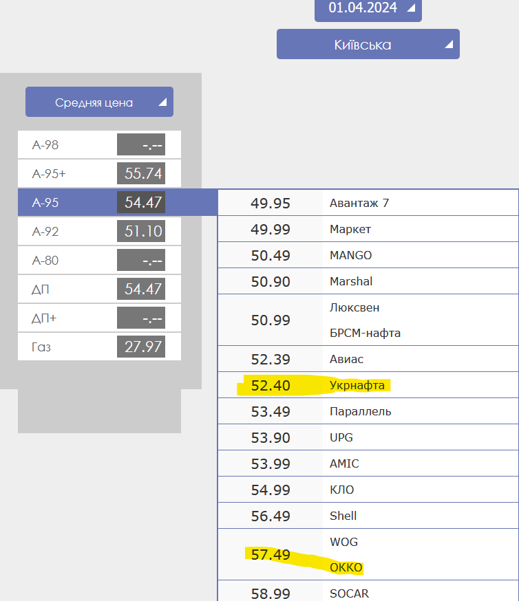Select the A-98 fuel tab
Viewport: 519px width, 601px height.
click(x=99, y=145)
